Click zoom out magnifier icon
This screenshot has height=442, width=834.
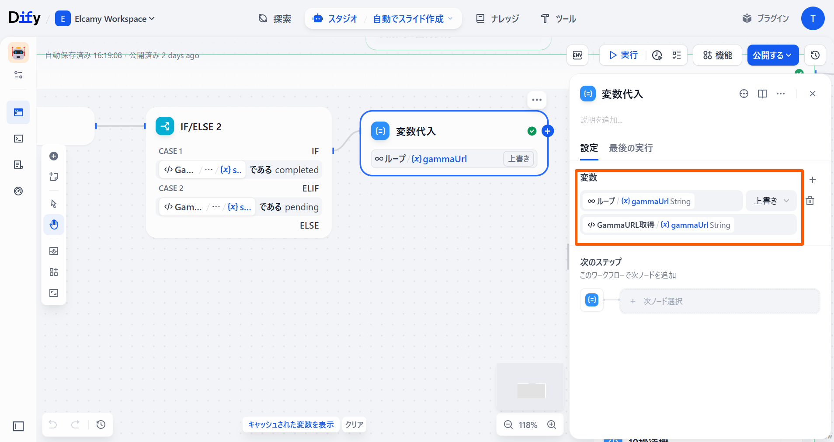point(508,425)
